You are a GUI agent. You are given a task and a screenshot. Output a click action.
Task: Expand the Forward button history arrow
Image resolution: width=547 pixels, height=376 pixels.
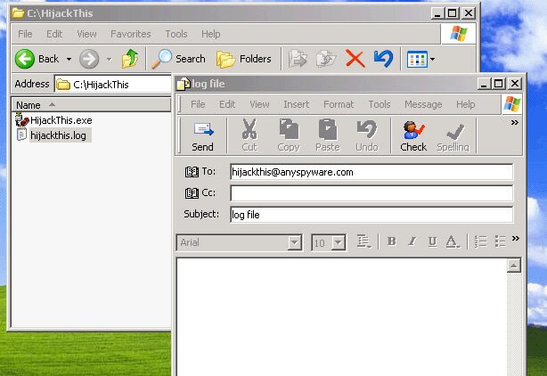pyautogui.click(x=110, y=59)
